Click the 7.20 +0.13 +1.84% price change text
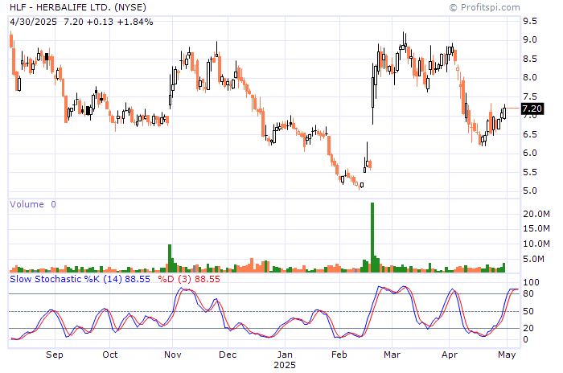The width and height of the screenshot is (563, 373). [109, 22]
